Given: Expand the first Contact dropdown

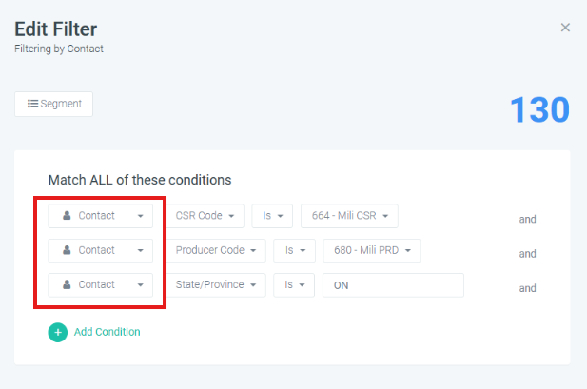Looking at the screenshot, I should (x=100, y=216).
